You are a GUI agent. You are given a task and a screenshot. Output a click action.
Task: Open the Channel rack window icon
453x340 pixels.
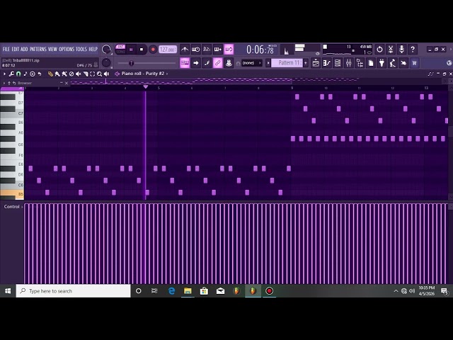point(338,63)
